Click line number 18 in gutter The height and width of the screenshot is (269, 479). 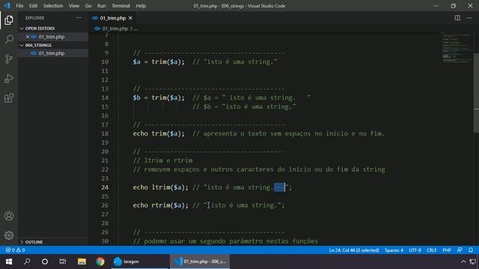[105, 134]
